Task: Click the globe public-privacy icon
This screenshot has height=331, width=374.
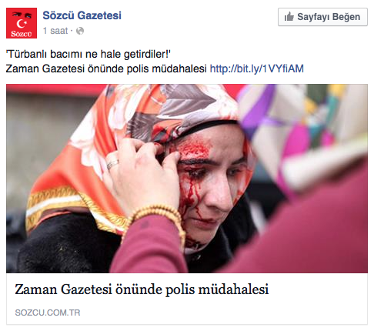Action: click(x=80, y=31)
